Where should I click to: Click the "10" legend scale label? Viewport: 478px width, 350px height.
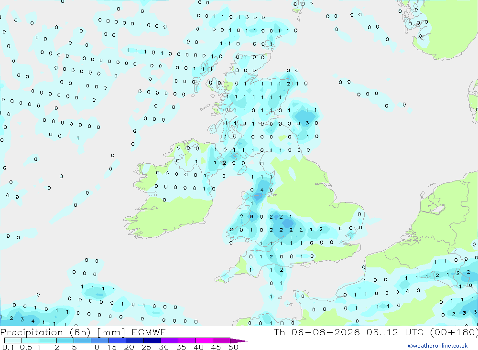click(x=95, y=347)
